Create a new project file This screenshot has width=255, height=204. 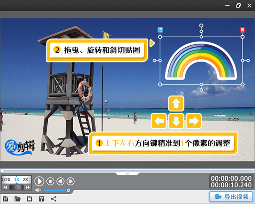point(6,198)
